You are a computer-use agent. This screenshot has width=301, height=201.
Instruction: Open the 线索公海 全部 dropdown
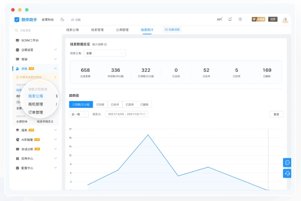point(104,53)
